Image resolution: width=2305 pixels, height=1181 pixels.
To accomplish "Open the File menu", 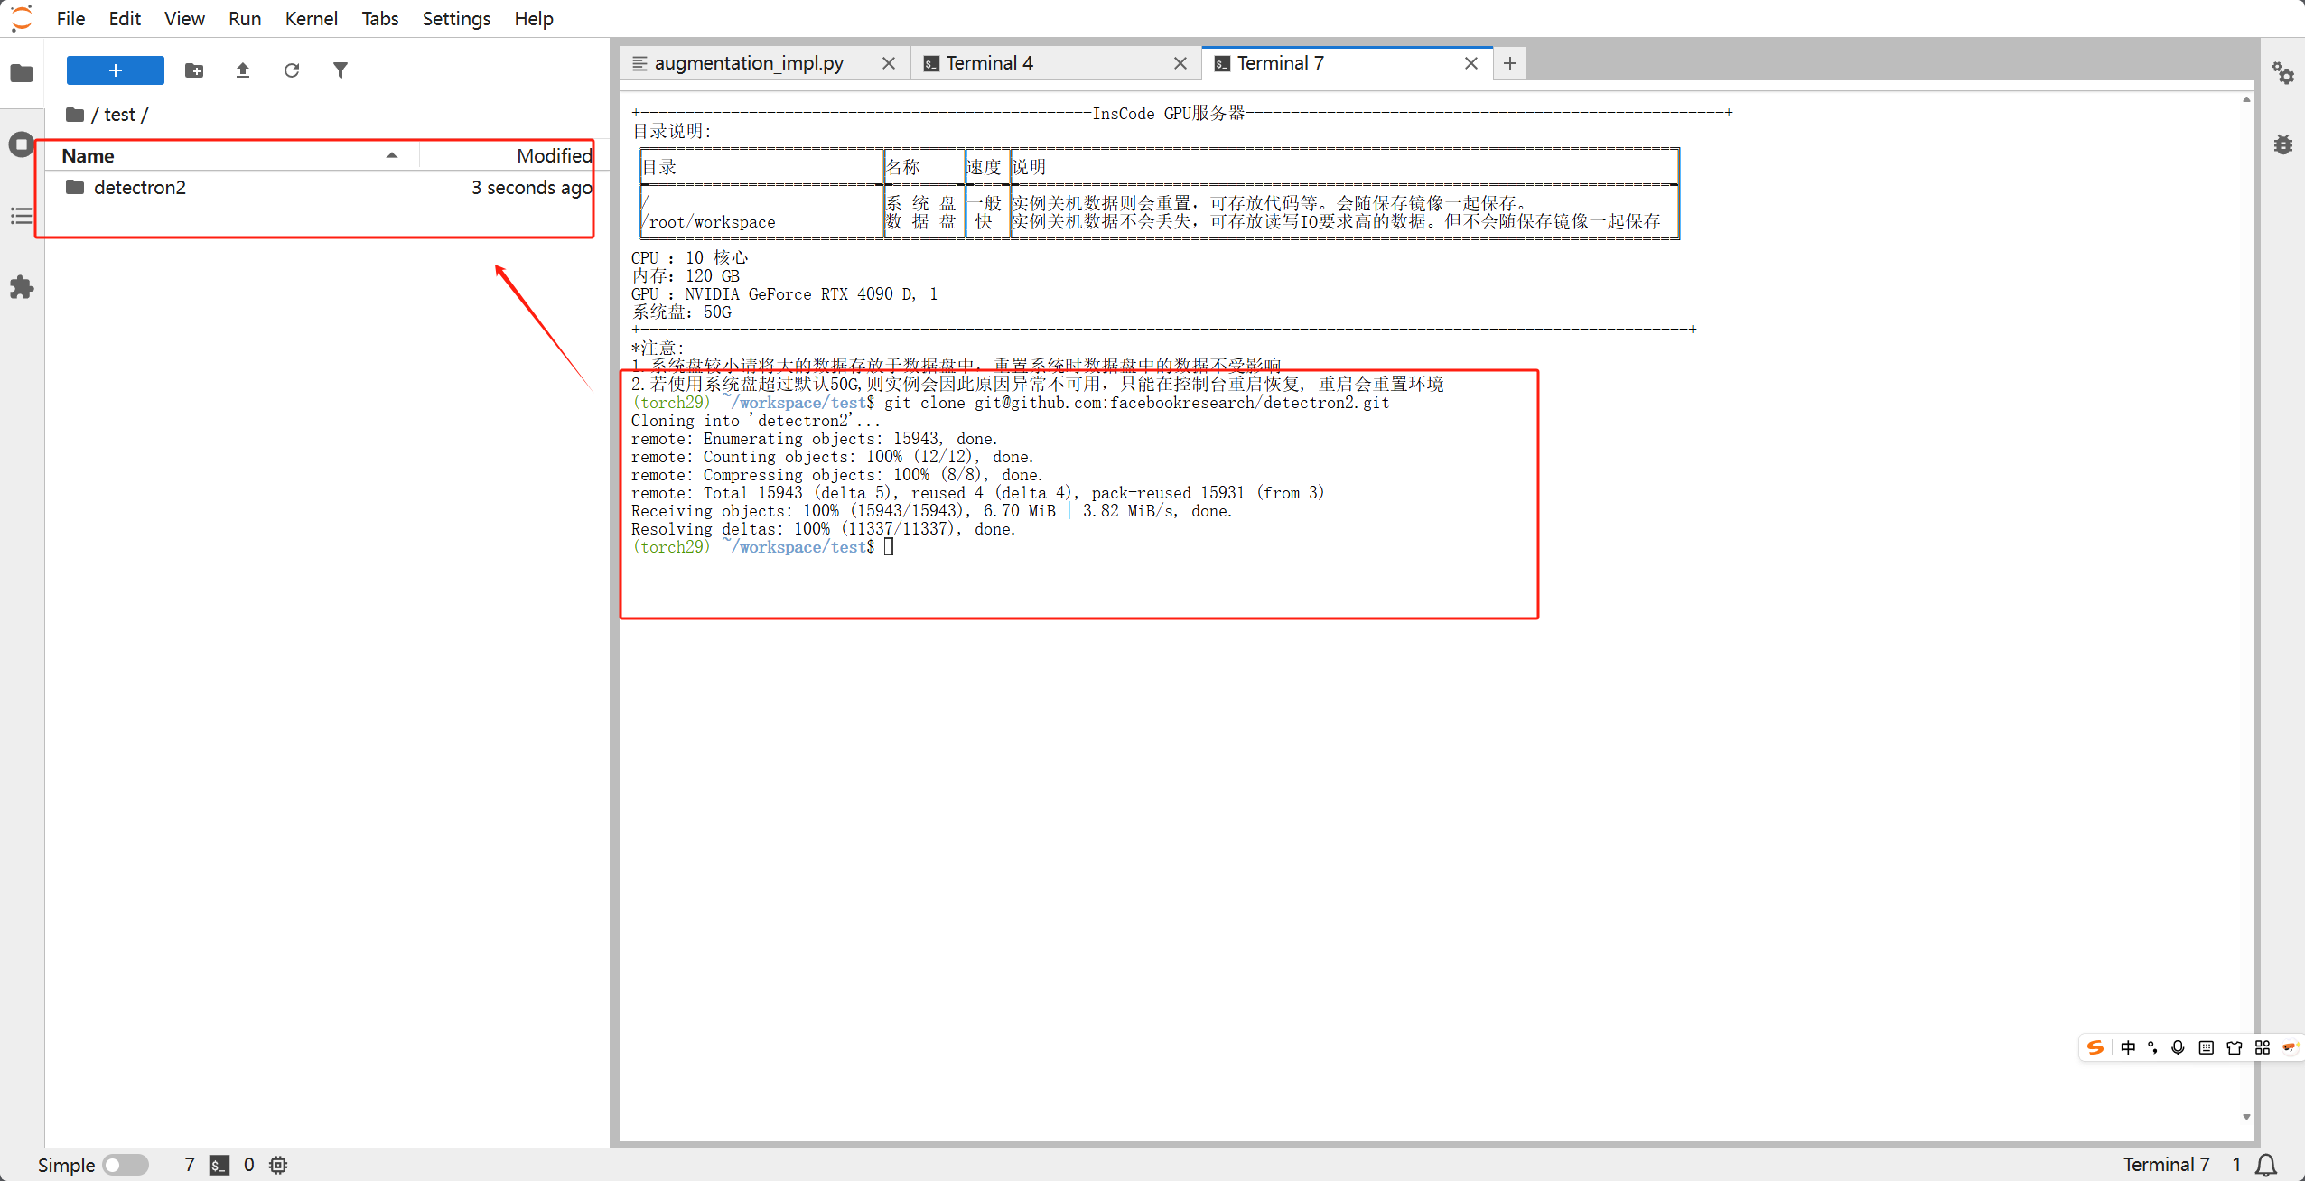I will pos(70,18).
